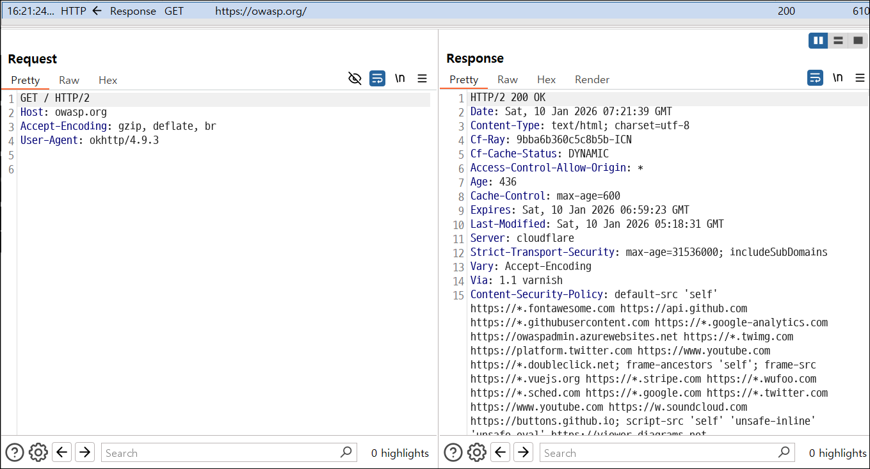Select Hex tab in Response panel
The height and width of the screenshot is (469, 870).
coord(546,79)
